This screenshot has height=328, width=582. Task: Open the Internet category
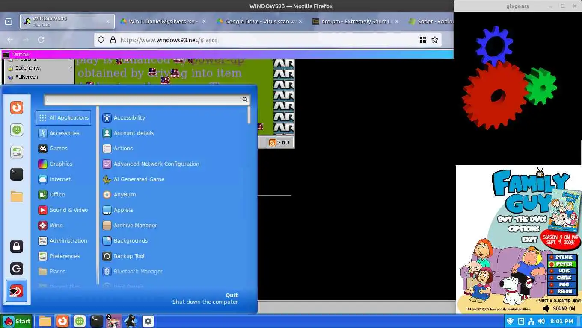click(x=63, y=179)
